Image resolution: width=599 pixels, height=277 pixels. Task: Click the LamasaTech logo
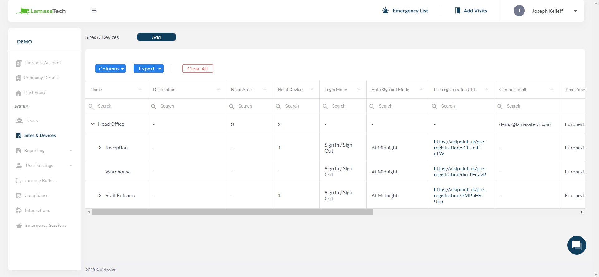coord(41,11)
